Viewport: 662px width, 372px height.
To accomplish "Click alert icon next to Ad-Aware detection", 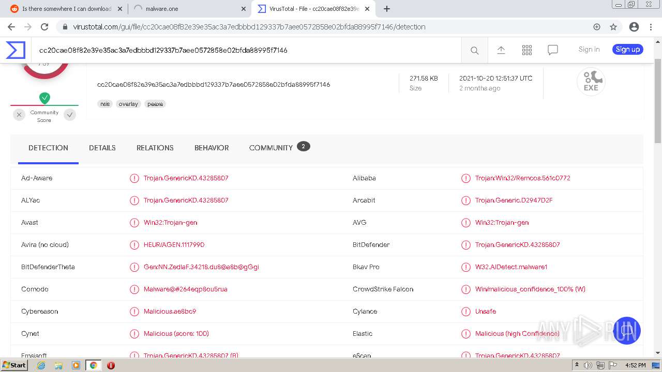I will [x=134, y=178].
